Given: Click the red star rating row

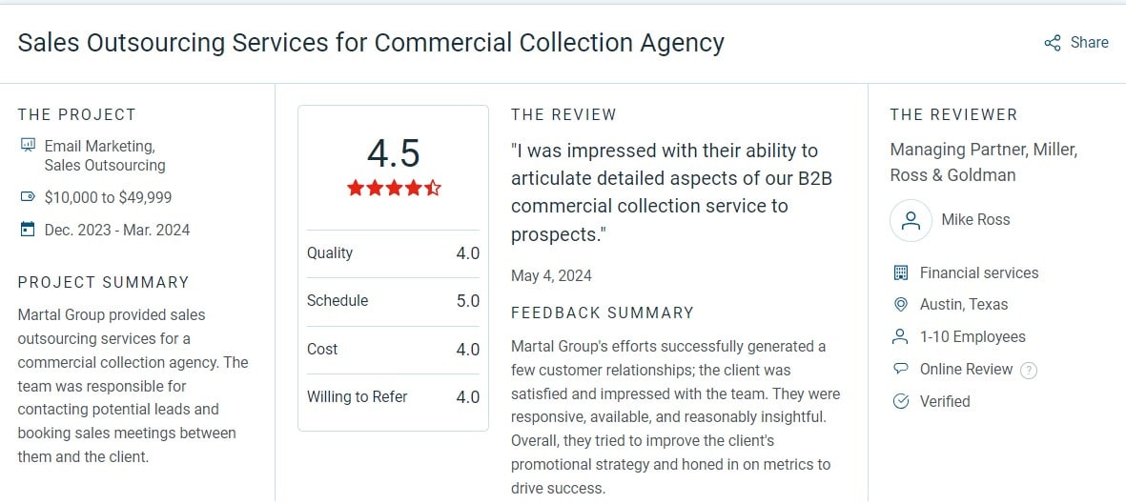Looking at the screenshot, I should click(394, 189).
